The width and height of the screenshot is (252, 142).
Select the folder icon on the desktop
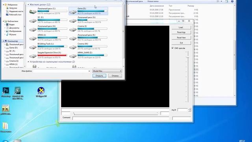[6, 127]
